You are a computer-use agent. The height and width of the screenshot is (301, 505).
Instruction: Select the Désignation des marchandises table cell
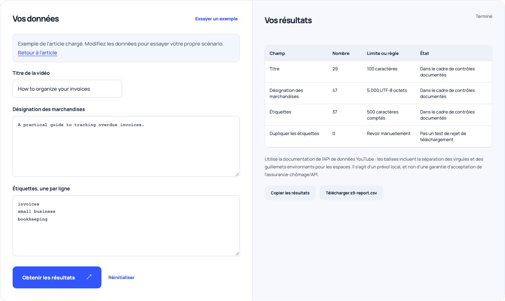[x=286, y=93]
